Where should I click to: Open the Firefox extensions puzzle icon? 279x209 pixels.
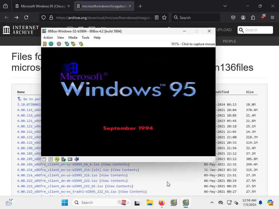[x=253, y=17]
